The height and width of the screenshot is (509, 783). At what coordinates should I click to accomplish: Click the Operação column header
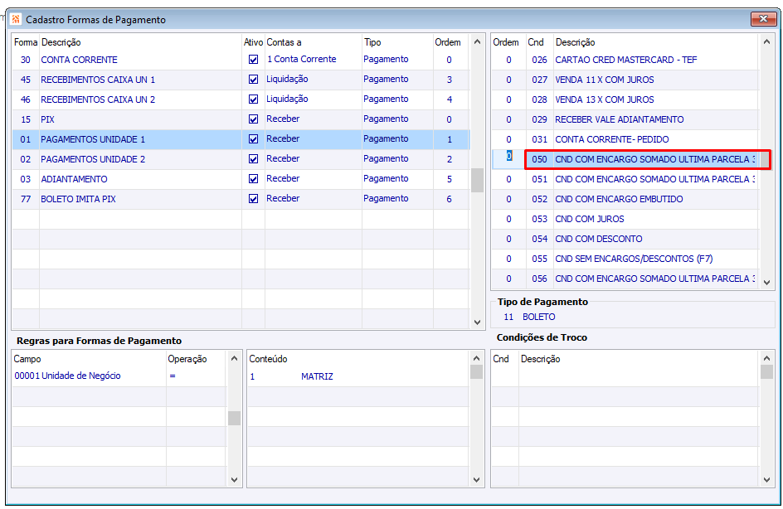187,359
